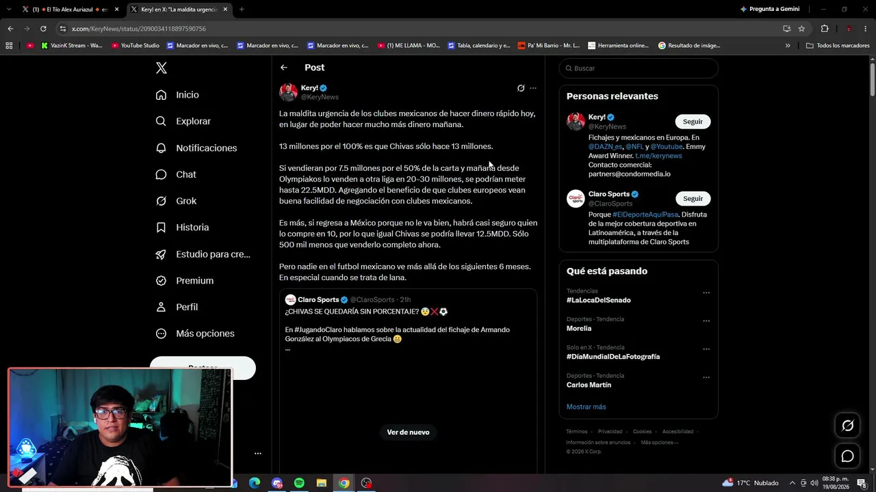
Task: Open the quoted Claro Sports post name
Action: click(x=318, y=300)
